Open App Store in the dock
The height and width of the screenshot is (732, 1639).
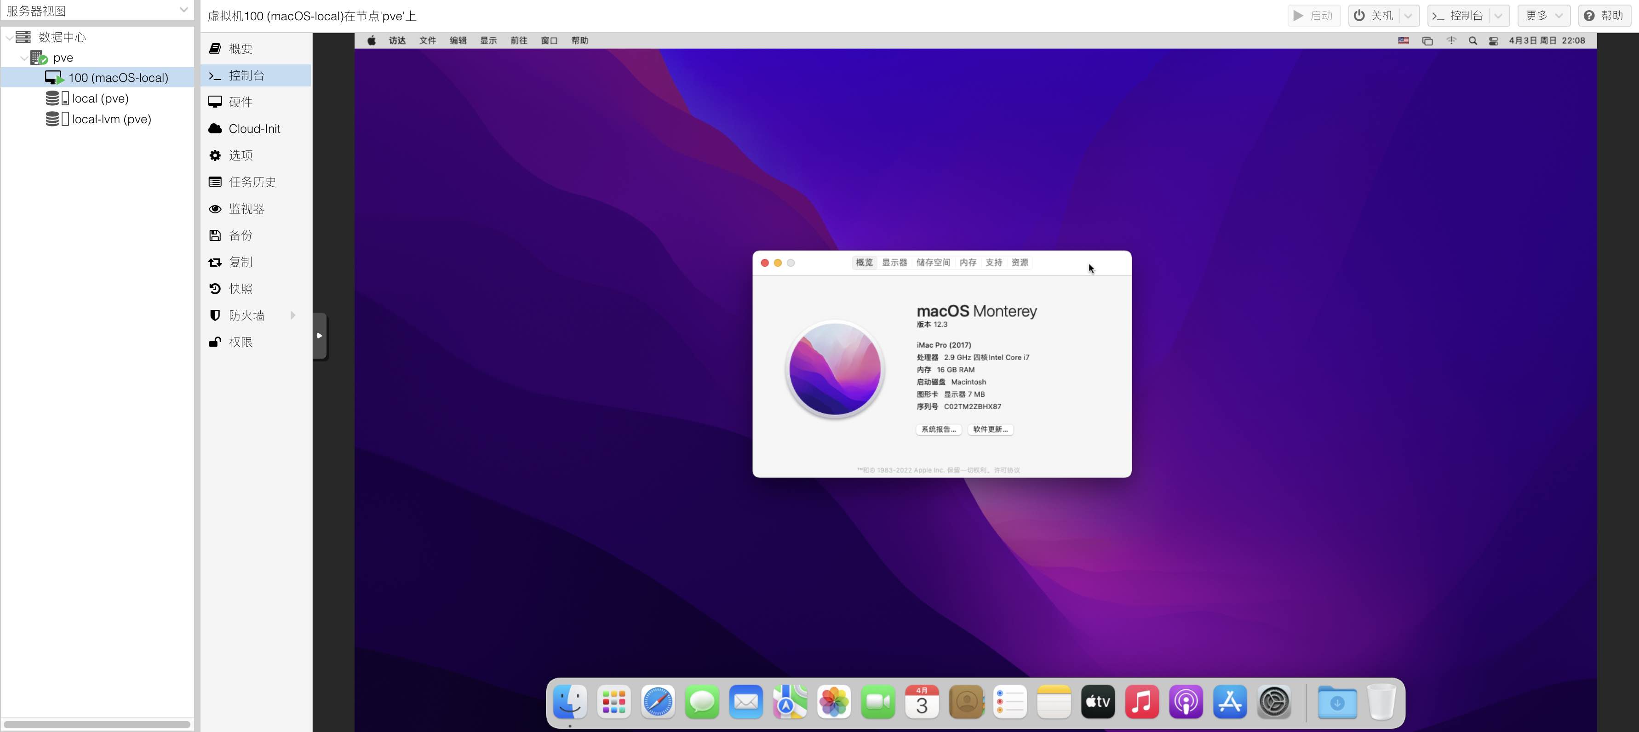pyautogui.click(x=1229, y=702)
